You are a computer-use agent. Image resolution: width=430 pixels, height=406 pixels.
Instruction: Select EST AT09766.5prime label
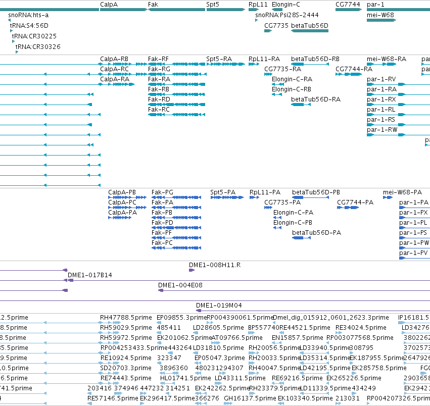(237, 338)
